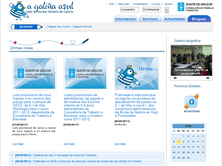Open the Blogues tab
Viewport: 222px width, 166px height.
pos(199,19)
